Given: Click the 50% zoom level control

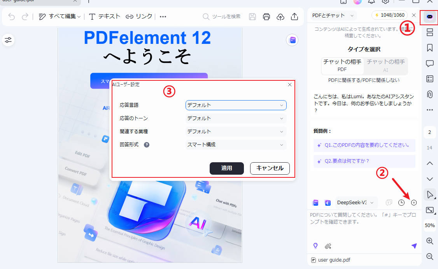Looking at the screenshot, I should pyautogui.click(x=429, y=225).
